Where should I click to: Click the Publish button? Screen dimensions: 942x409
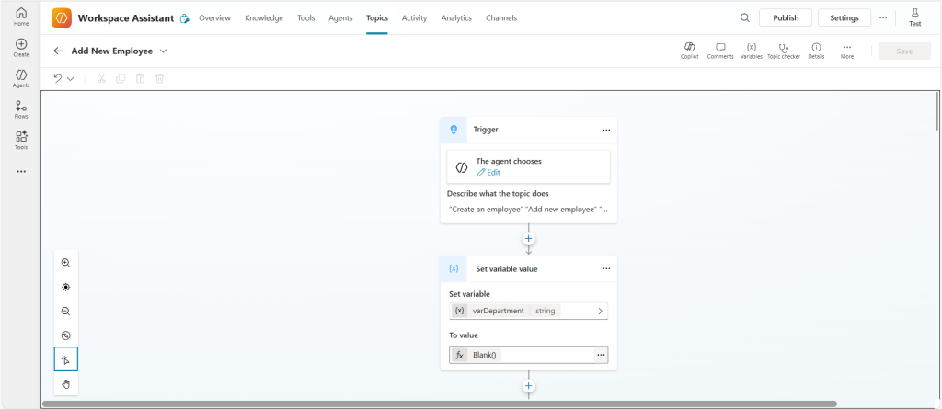tap(786, 17)
